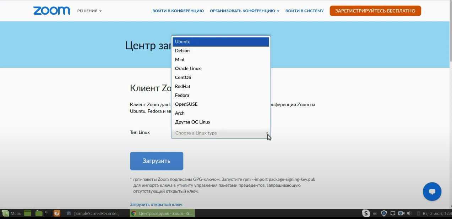Screen dimensions: 452x219
Task: Expand the РЕШЕНИЯ dropdown menu
Action: click(89, 11)
